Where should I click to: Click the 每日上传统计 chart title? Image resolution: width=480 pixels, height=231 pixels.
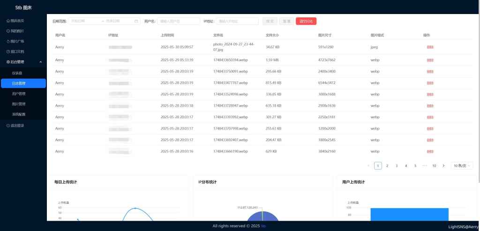(x=66, y=182)
